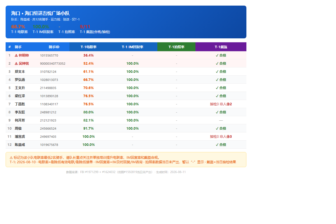Click the warning icon beside 林明帅
The image size is (336, 224).
click(16, 55)
